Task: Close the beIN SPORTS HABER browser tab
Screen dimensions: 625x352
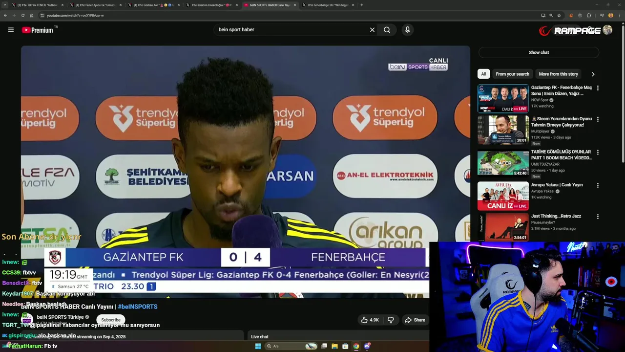Action: [x=294, y=5]
